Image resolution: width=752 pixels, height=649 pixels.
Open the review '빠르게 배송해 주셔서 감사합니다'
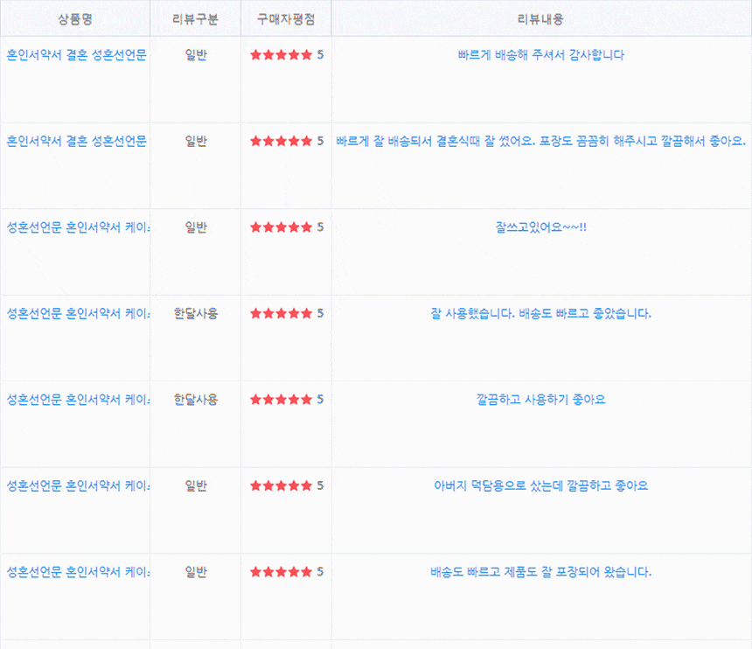click(x=540, y=55)
